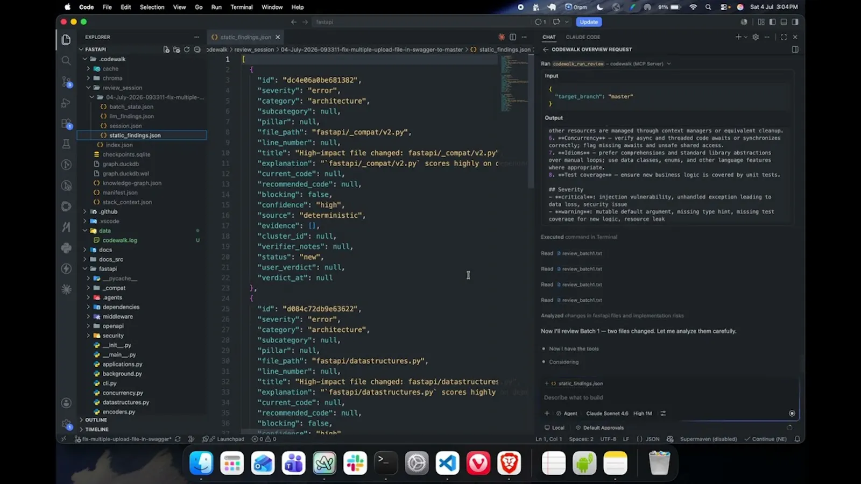Open the Explorer view in the activity bar
This screenshot has width=861, height=484.
click(x=66, y=39)
